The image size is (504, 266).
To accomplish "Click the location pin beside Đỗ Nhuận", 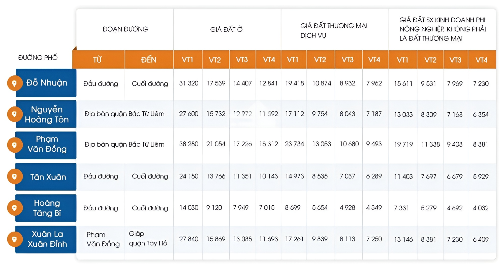I will click(x=15, y=83).
